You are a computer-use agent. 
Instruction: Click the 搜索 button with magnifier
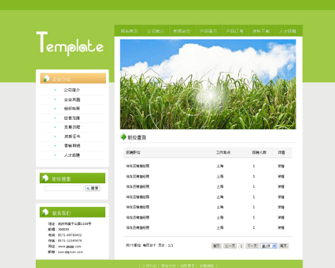click(93, 188)
